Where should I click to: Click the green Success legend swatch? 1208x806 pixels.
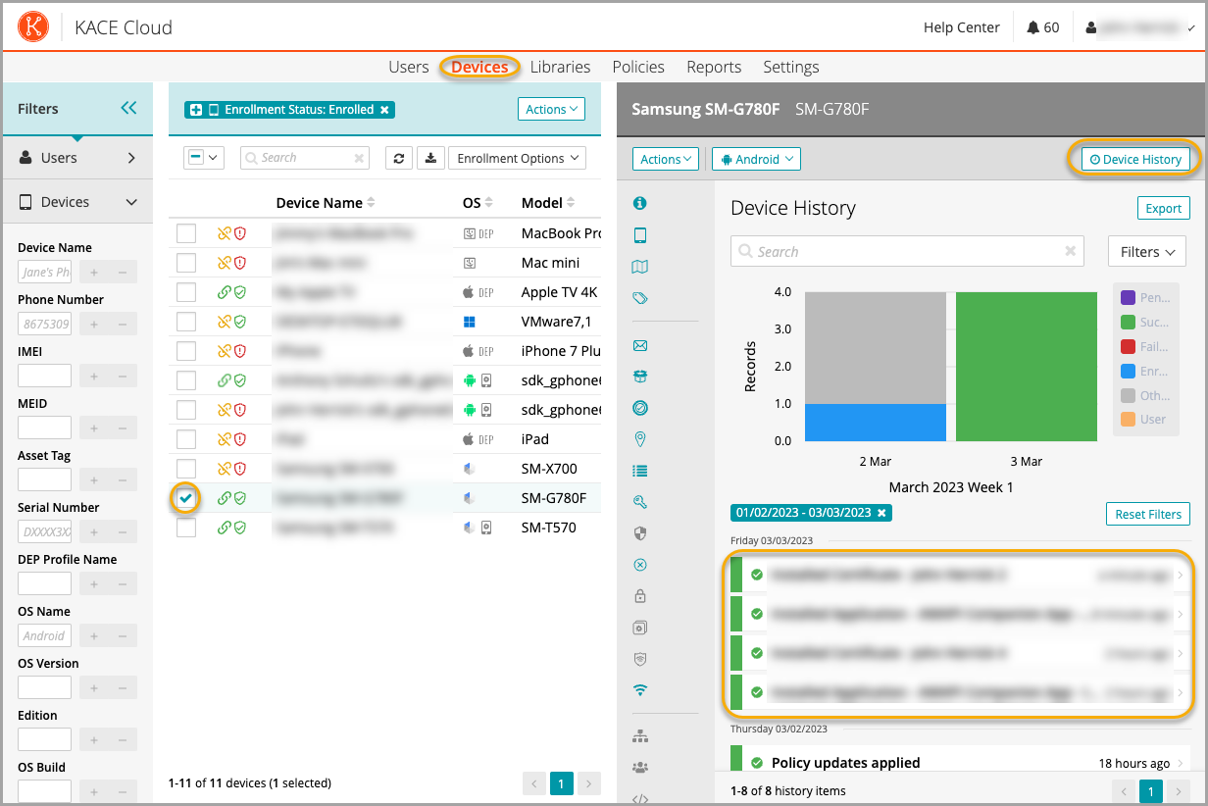(x=1128, y=323)
